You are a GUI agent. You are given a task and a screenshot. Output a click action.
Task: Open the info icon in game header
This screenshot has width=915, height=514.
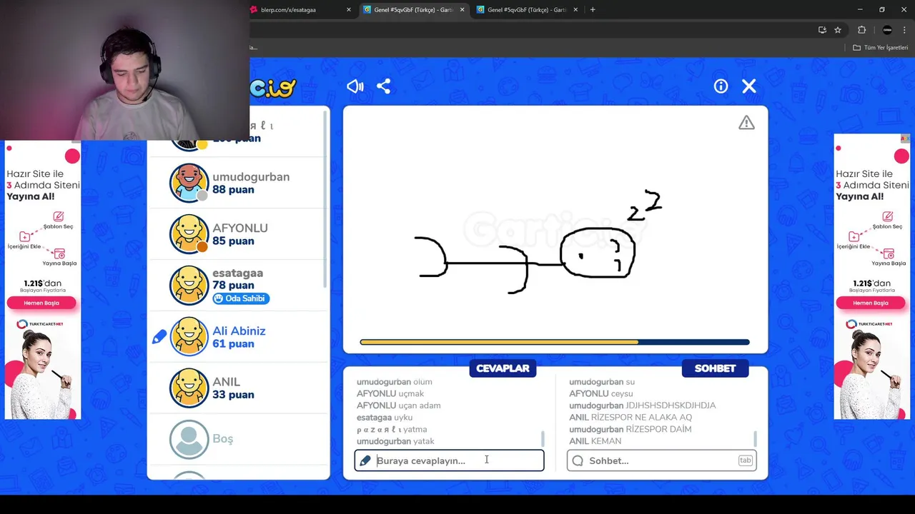tap(721, 86)
